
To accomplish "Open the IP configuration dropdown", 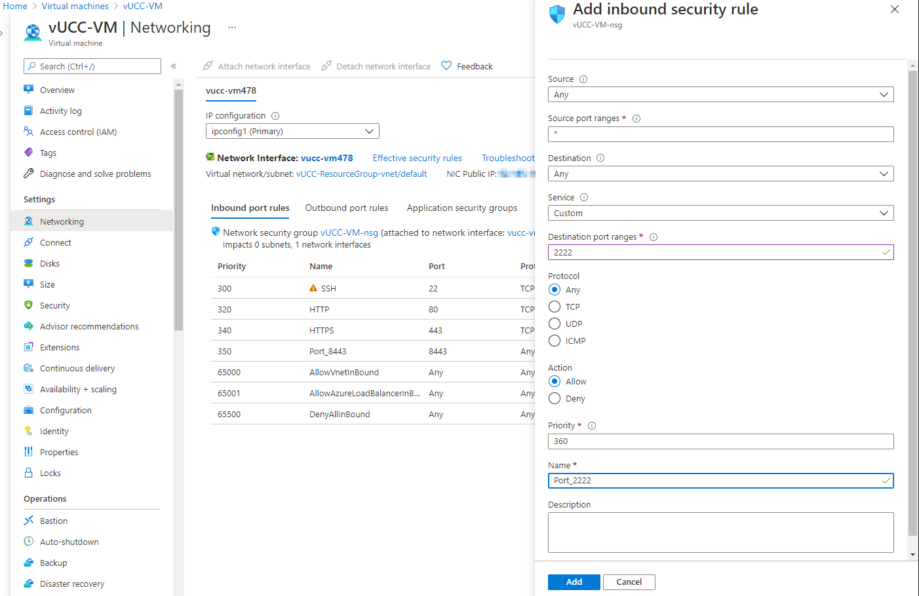I will pos(292,131).
